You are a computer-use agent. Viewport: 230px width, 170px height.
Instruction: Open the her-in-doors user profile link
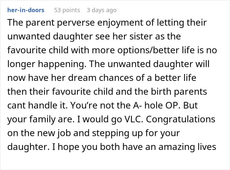pyautogui.click(x=26, y=10)
